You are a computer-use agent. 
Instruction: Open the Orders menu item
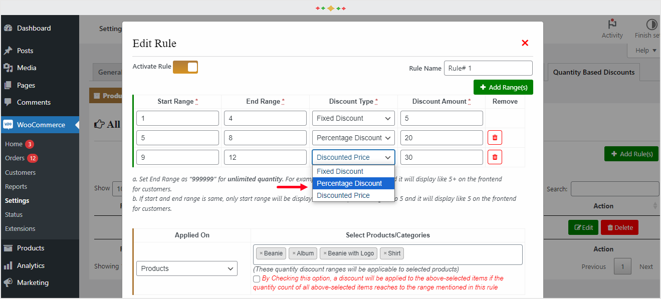[x=14, y=158]
